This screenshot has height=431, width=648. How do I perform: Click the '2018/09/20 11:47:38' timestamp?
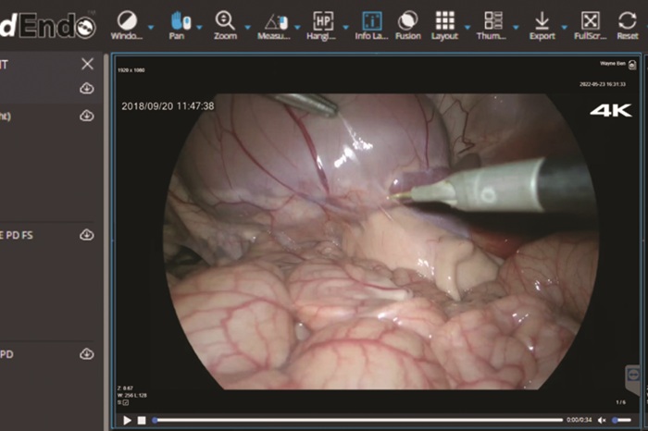click(x=168, y=106)
